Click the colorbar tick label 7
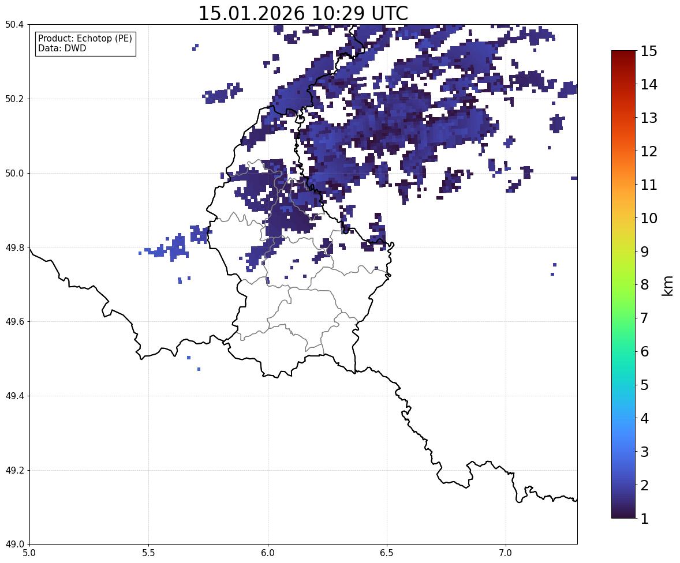This screenshot has height=563, width=680. pos(645,318)
